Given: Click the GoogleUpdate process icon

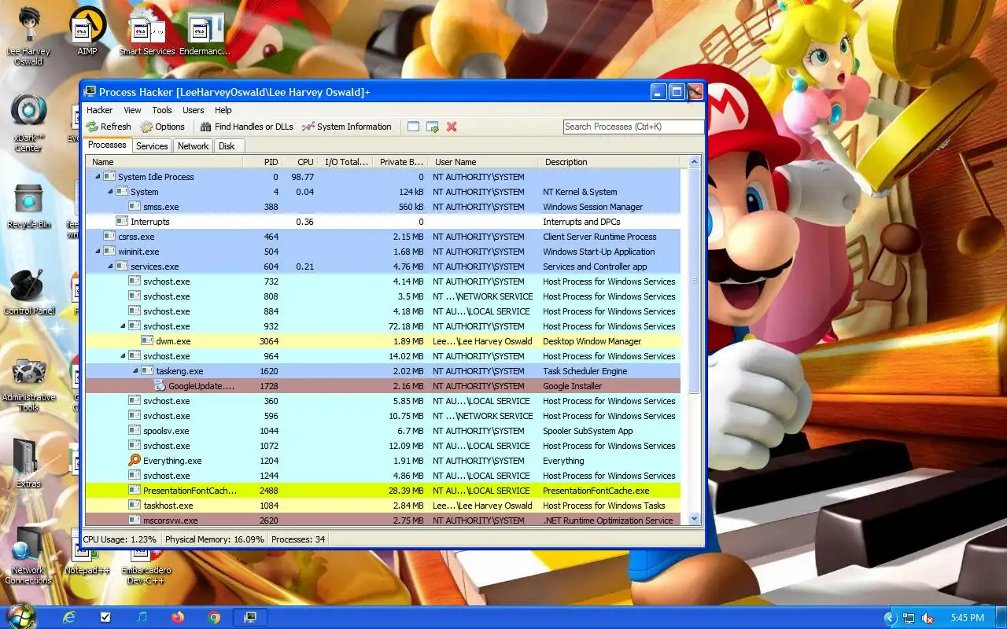Looking at the screenshot, I should pos(160,386).
